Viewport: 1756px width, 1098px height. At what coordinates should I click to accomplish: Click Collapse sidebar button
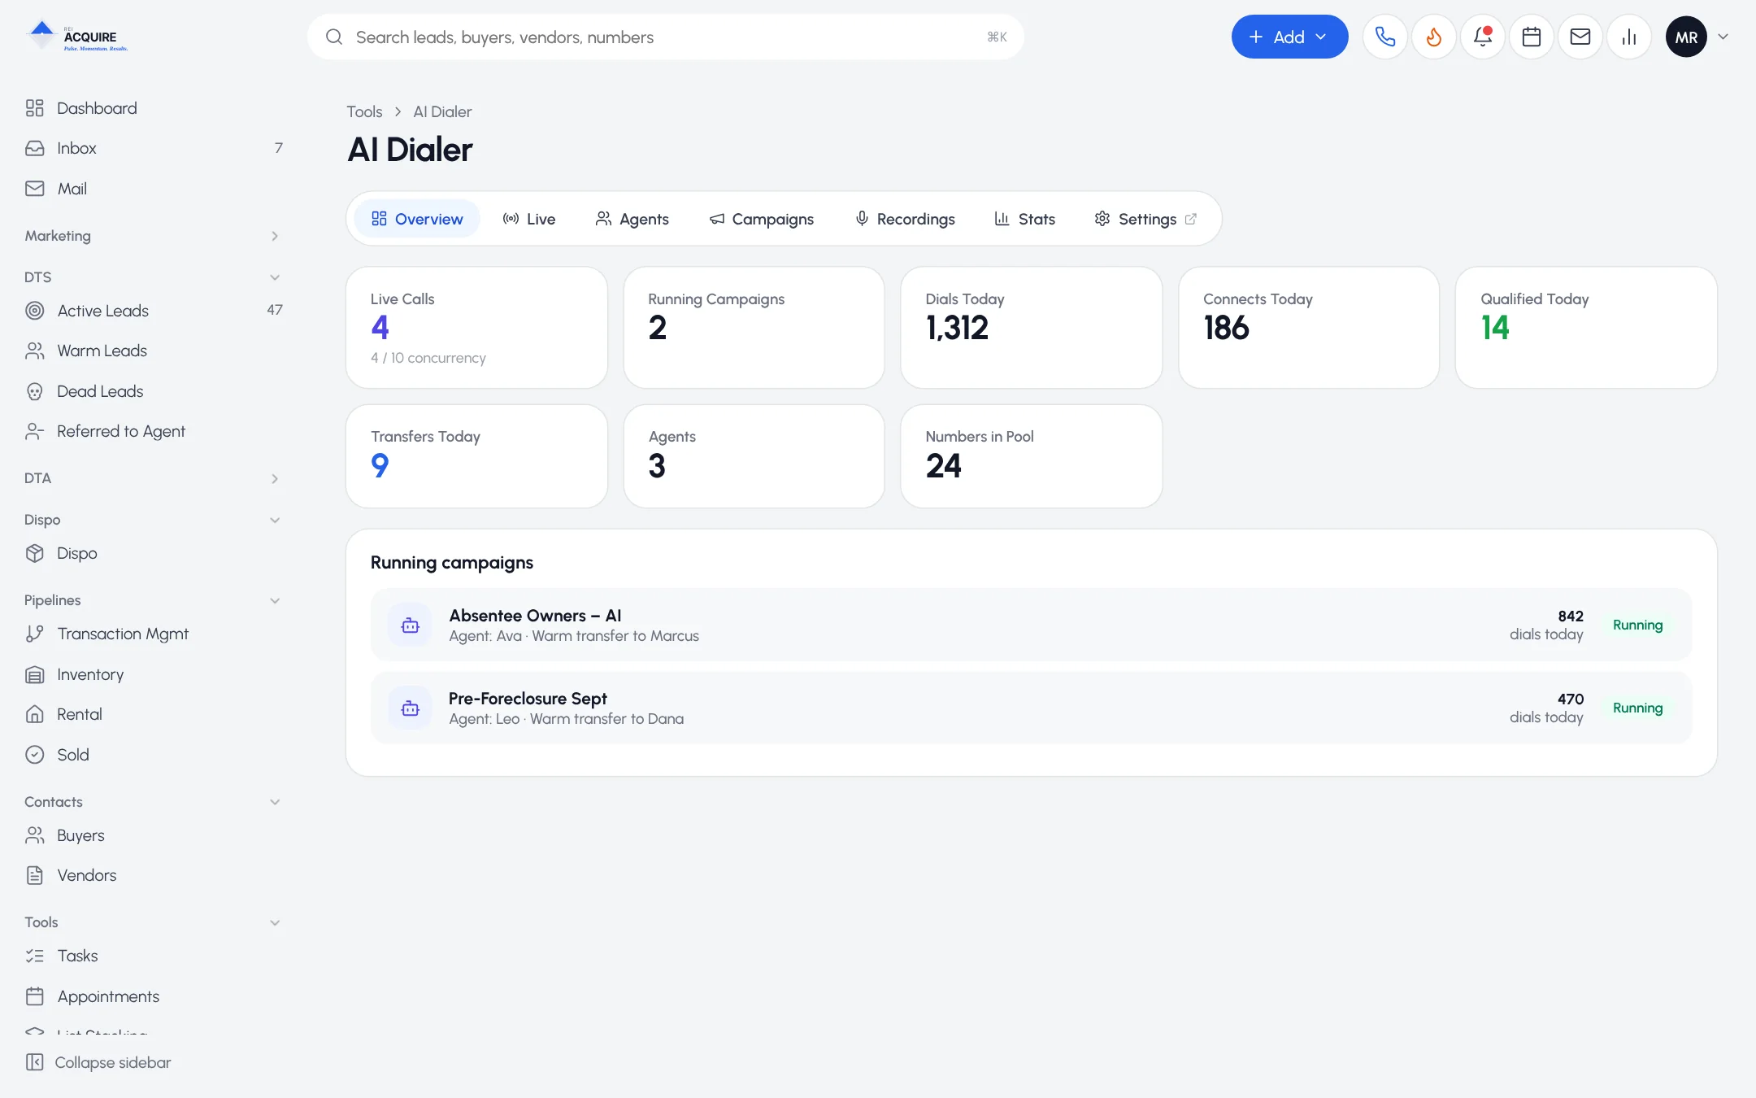pos(98,1062)
